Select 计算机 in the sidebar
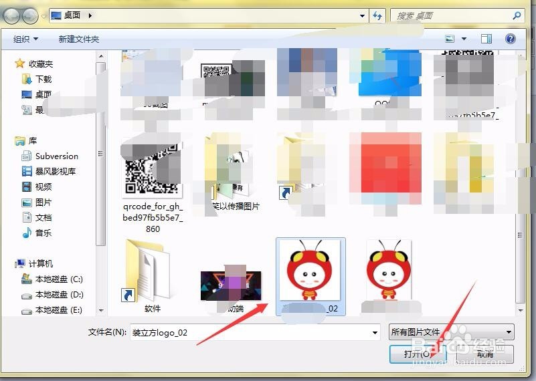536x381 pixels. [41, 263]
